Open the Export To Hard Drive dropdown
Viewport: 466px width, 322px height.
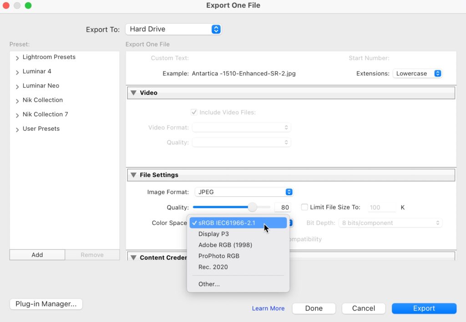173,29
